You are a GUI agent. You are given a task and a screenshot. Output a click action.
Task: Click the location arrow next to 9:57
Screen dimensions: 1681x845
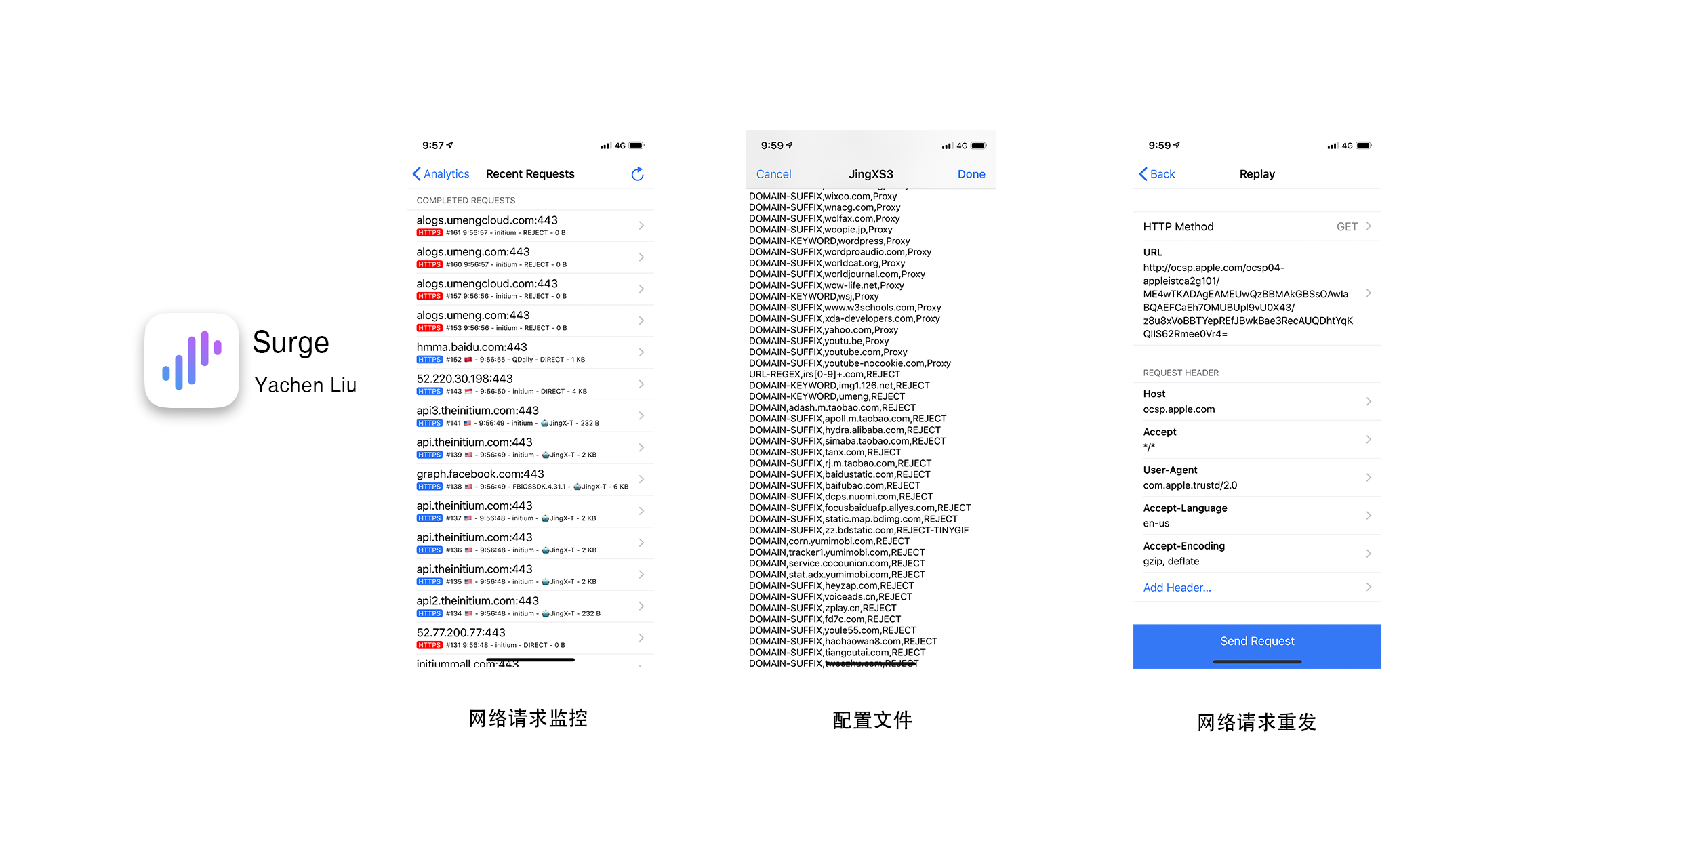click(450, 145)
